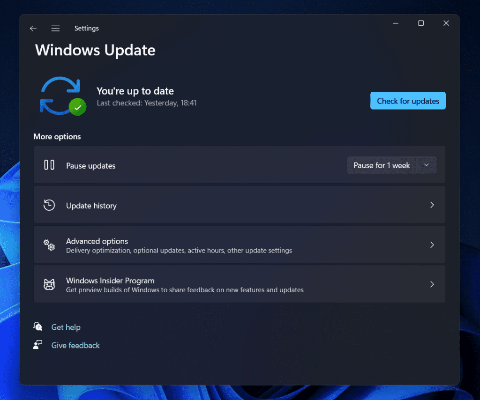The width and height of the screenshot is (480, 400).
Task: Expand the Update history row chevron
Action: (431, 204)
